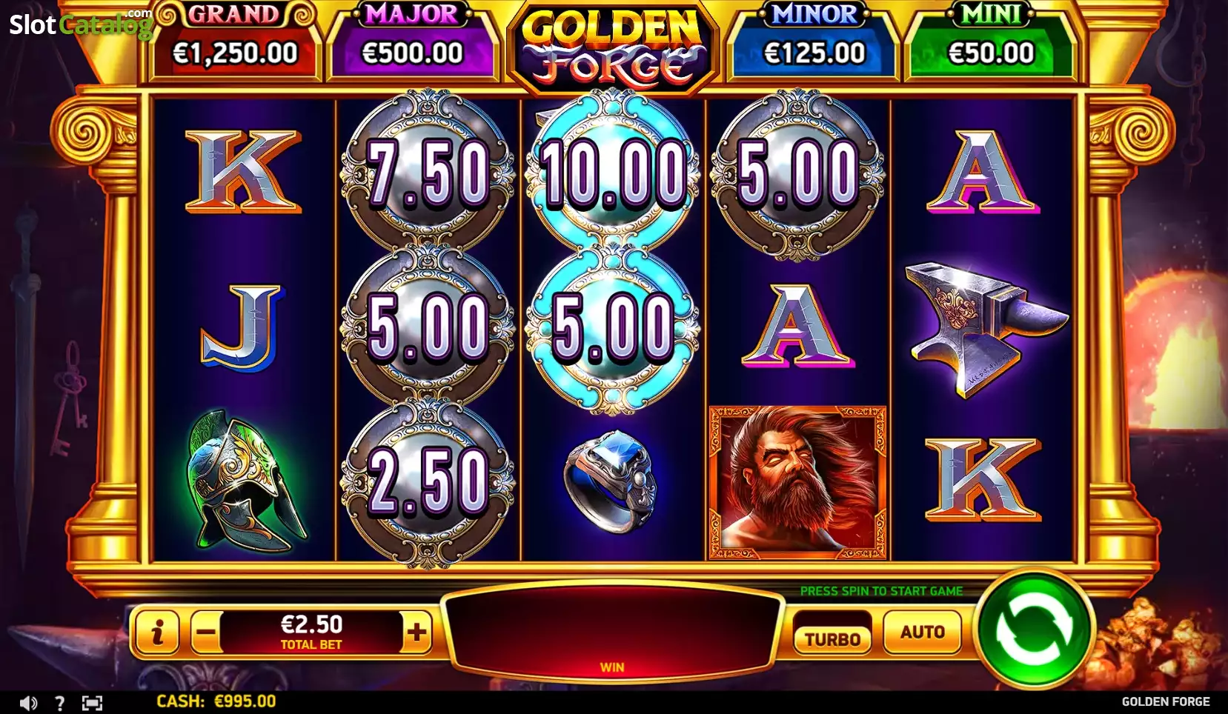
Task: Start the game with the green spin button
Action: tap(1035, 630)
